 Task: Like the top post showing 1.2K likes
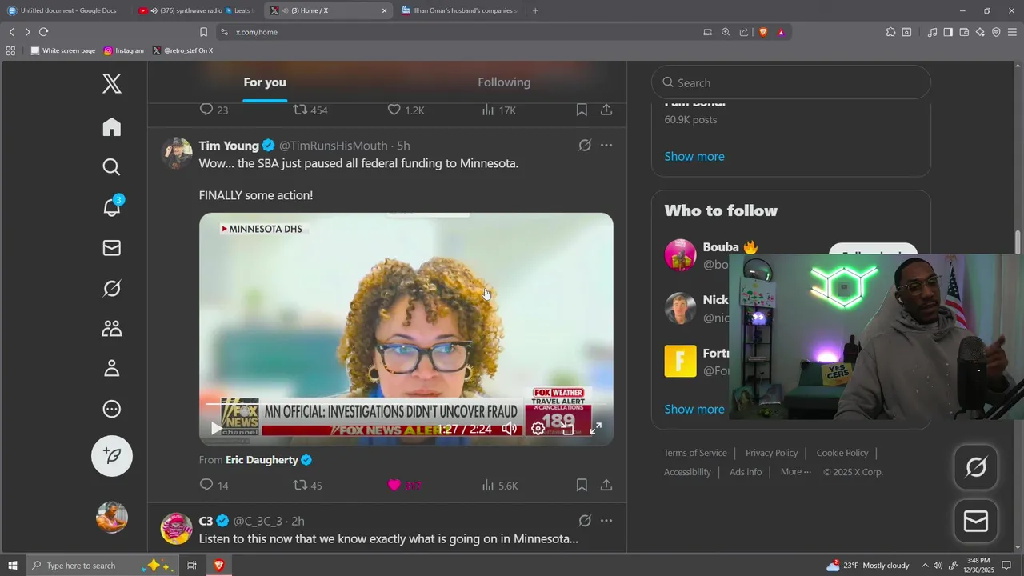394,110
